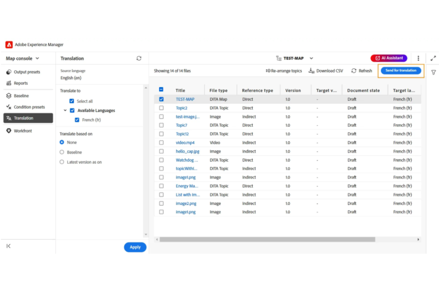This screenshot has width=439, height=293.
Task: Click scroll down arrow in Translate to list
Action: pos(146,235)
